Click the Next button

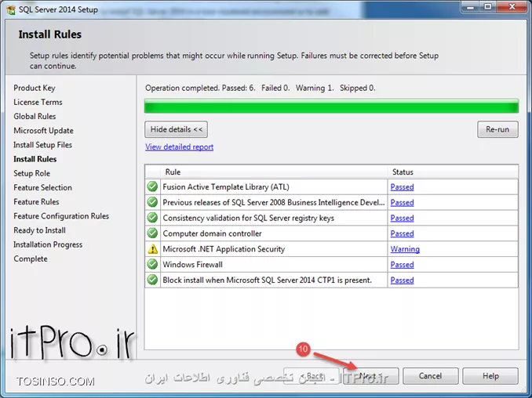coord(371,376)
